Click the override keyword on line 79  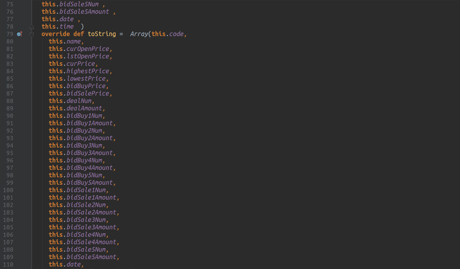[x=56, y=34]
